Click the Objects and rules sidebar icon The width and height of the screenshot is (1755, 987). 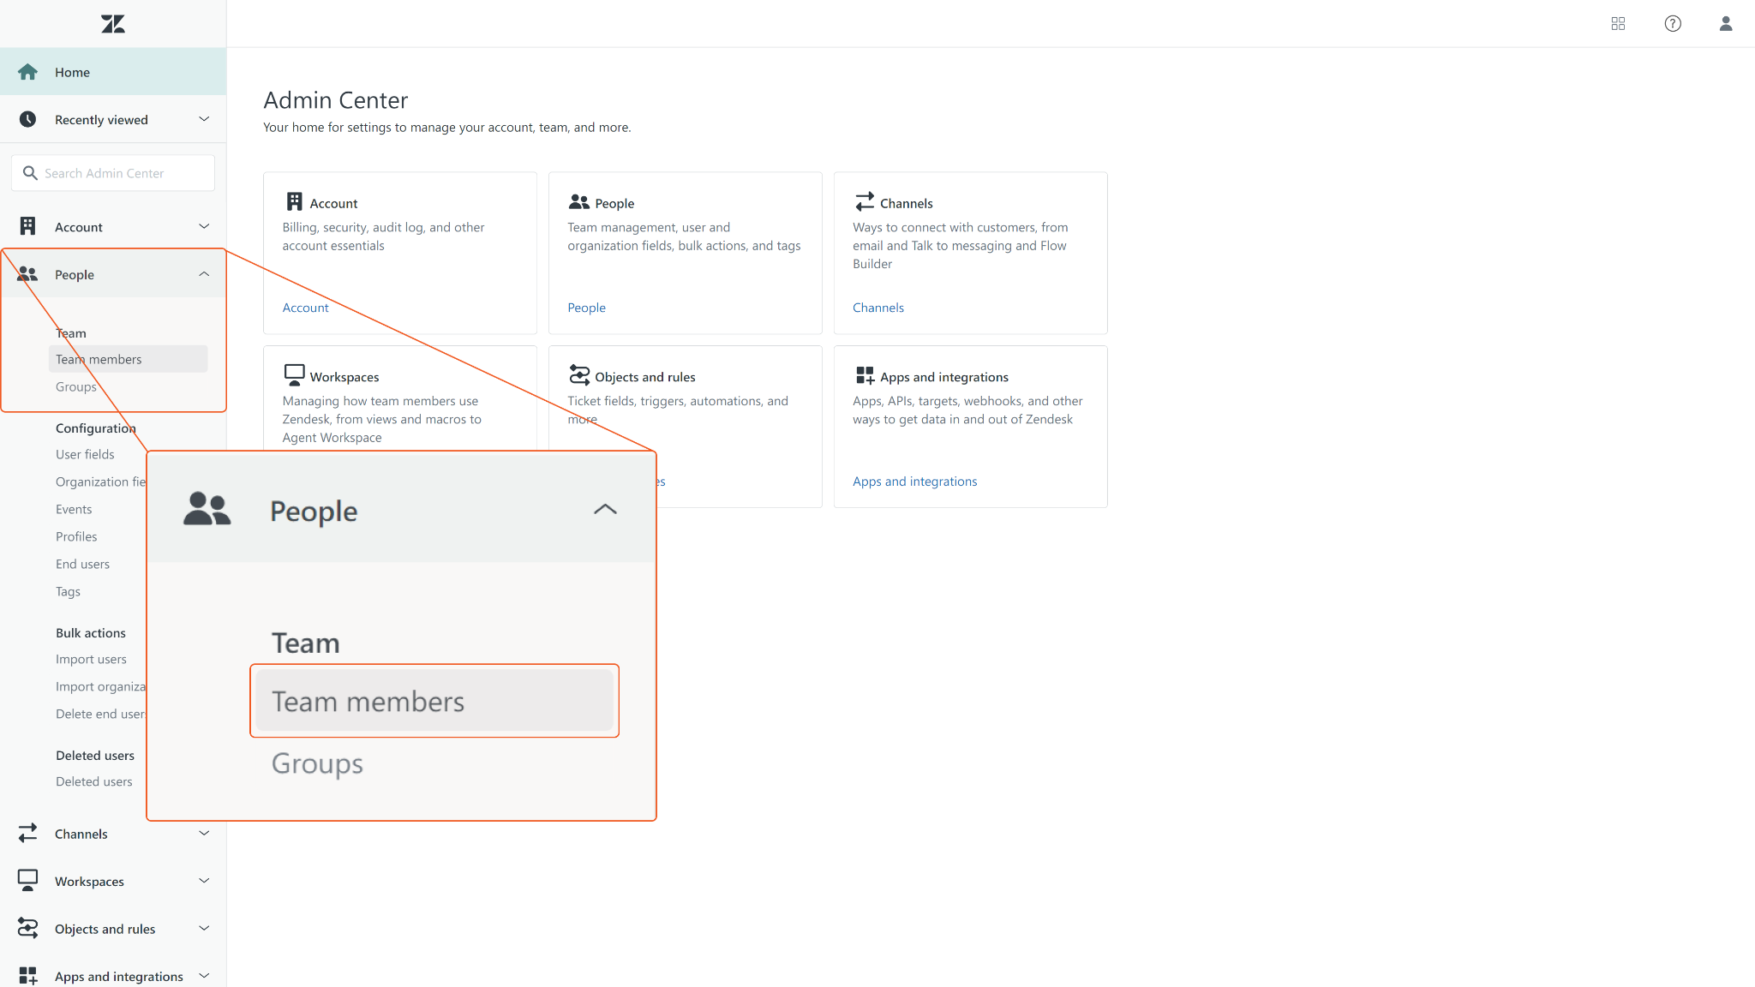tap(27, 928)
